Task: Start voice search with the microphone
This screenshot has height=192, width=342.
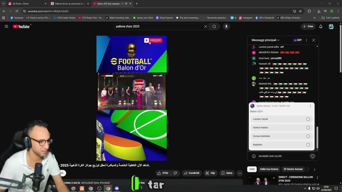Action: [226, 26]
